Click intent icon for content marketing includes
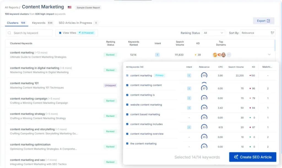 189,127
